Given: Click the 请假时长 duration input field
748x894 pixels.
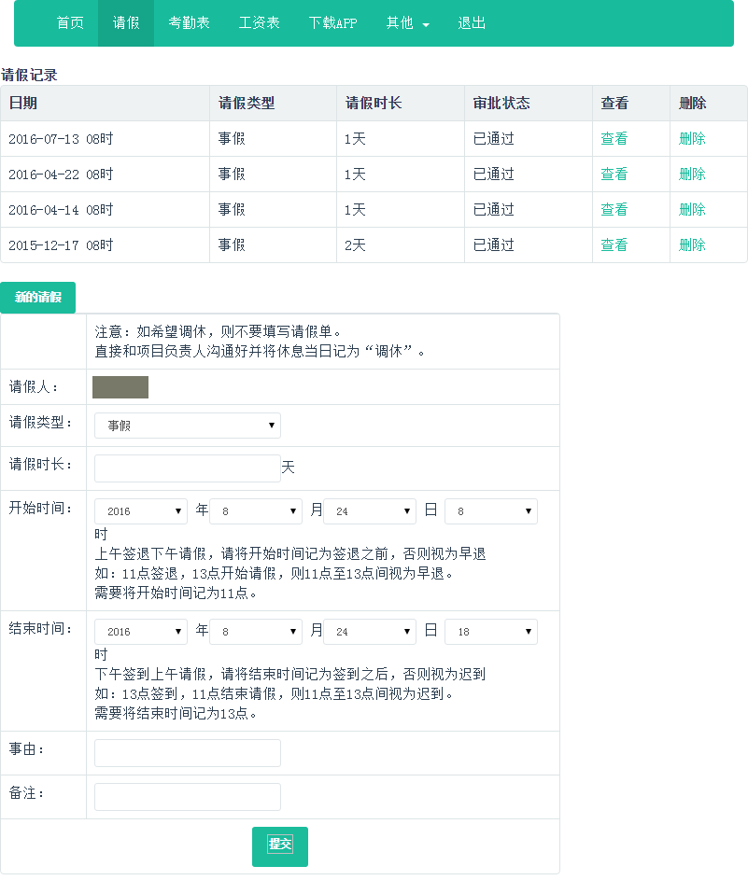Looking at the screenshot, I should tap(188, 468).
